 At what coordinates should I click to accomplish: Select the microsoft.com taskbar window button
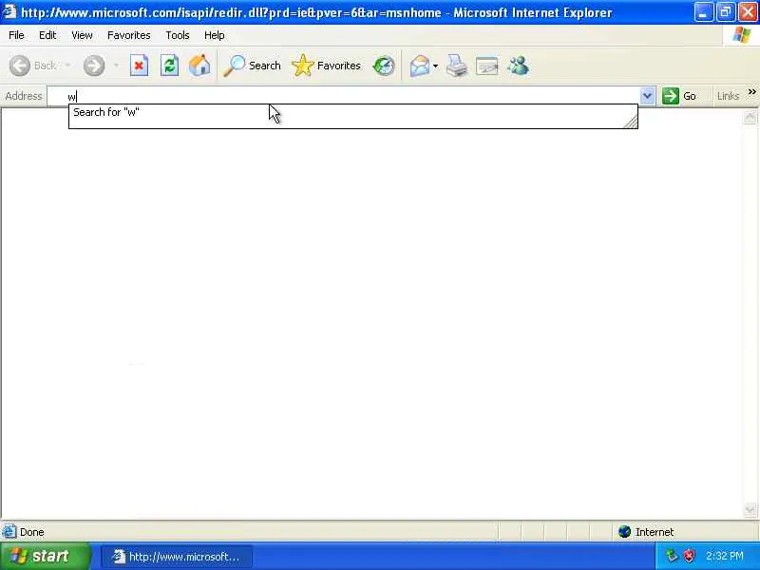[177, 557]
